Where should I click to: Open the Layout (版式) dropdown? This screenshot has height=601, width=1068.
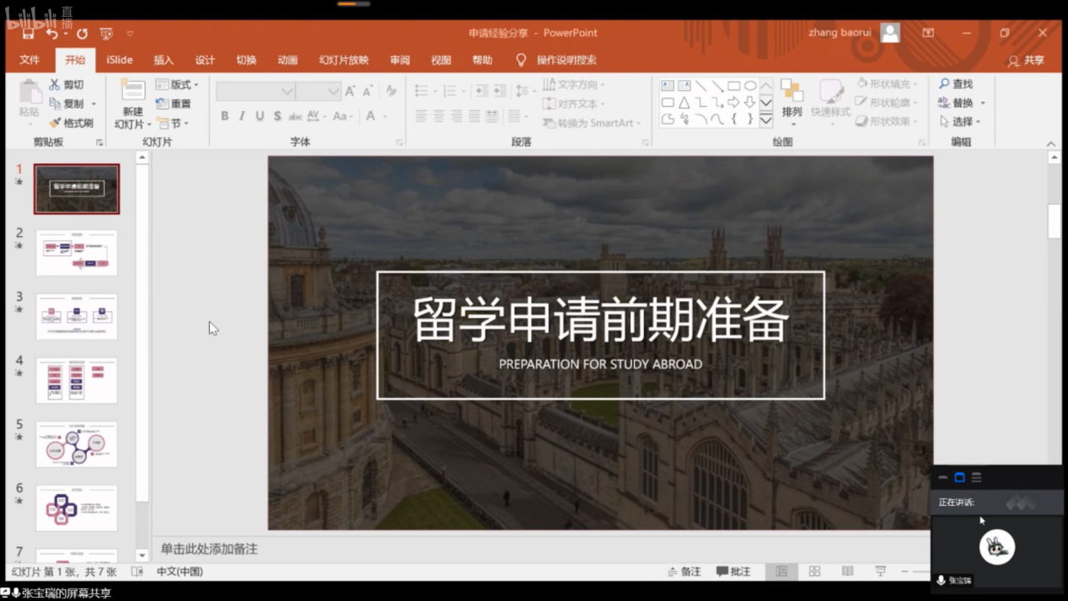[x=177, y=85]
